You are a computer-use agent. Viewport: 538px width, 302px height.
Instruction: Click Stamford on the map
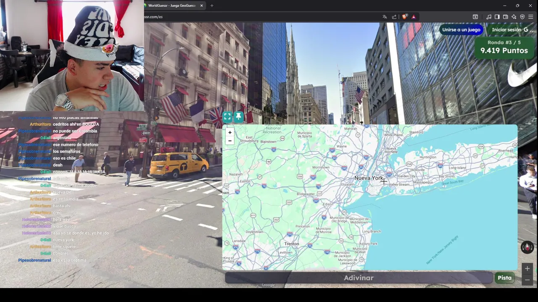(416, 132)
